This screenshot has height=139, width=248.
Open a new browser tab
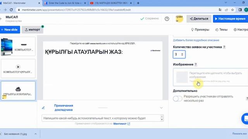click(x=138, y=3)
